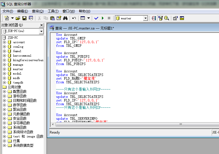Open the results mode grid dropdown arrow
Image resolution: width=219 pixels, height=154 pixels.
(x=88, y=18)
